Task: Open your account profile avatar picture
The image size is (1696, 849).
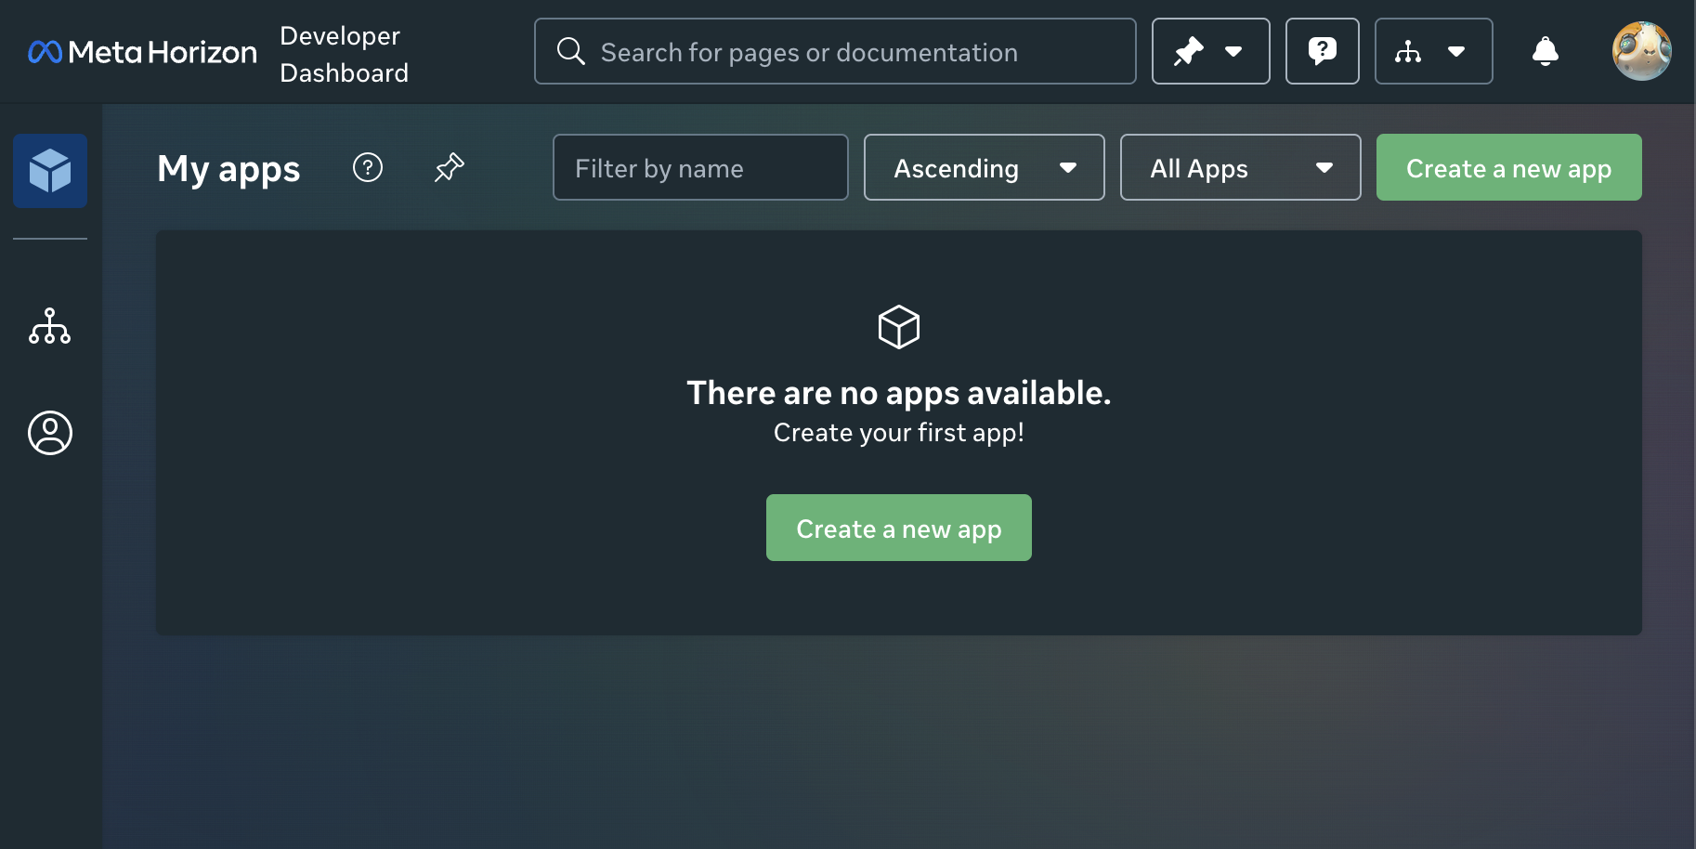Action: point(1642,51)
